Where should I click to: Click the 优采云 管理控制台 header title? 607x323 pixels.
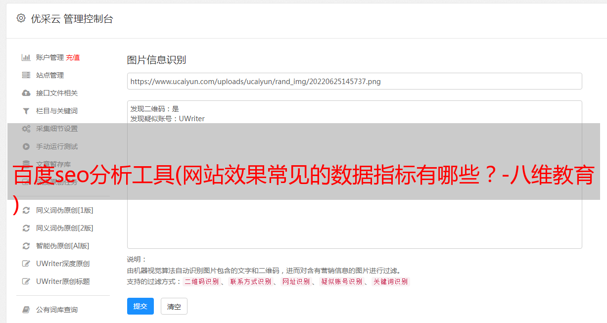click(x=72, y=19)
